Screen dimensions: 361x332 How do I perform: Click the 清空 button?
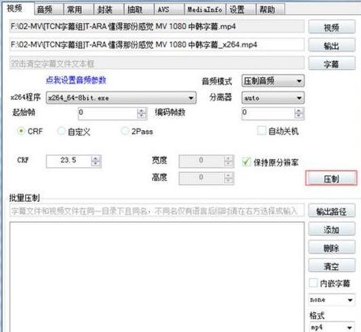(x=331, y=265)
